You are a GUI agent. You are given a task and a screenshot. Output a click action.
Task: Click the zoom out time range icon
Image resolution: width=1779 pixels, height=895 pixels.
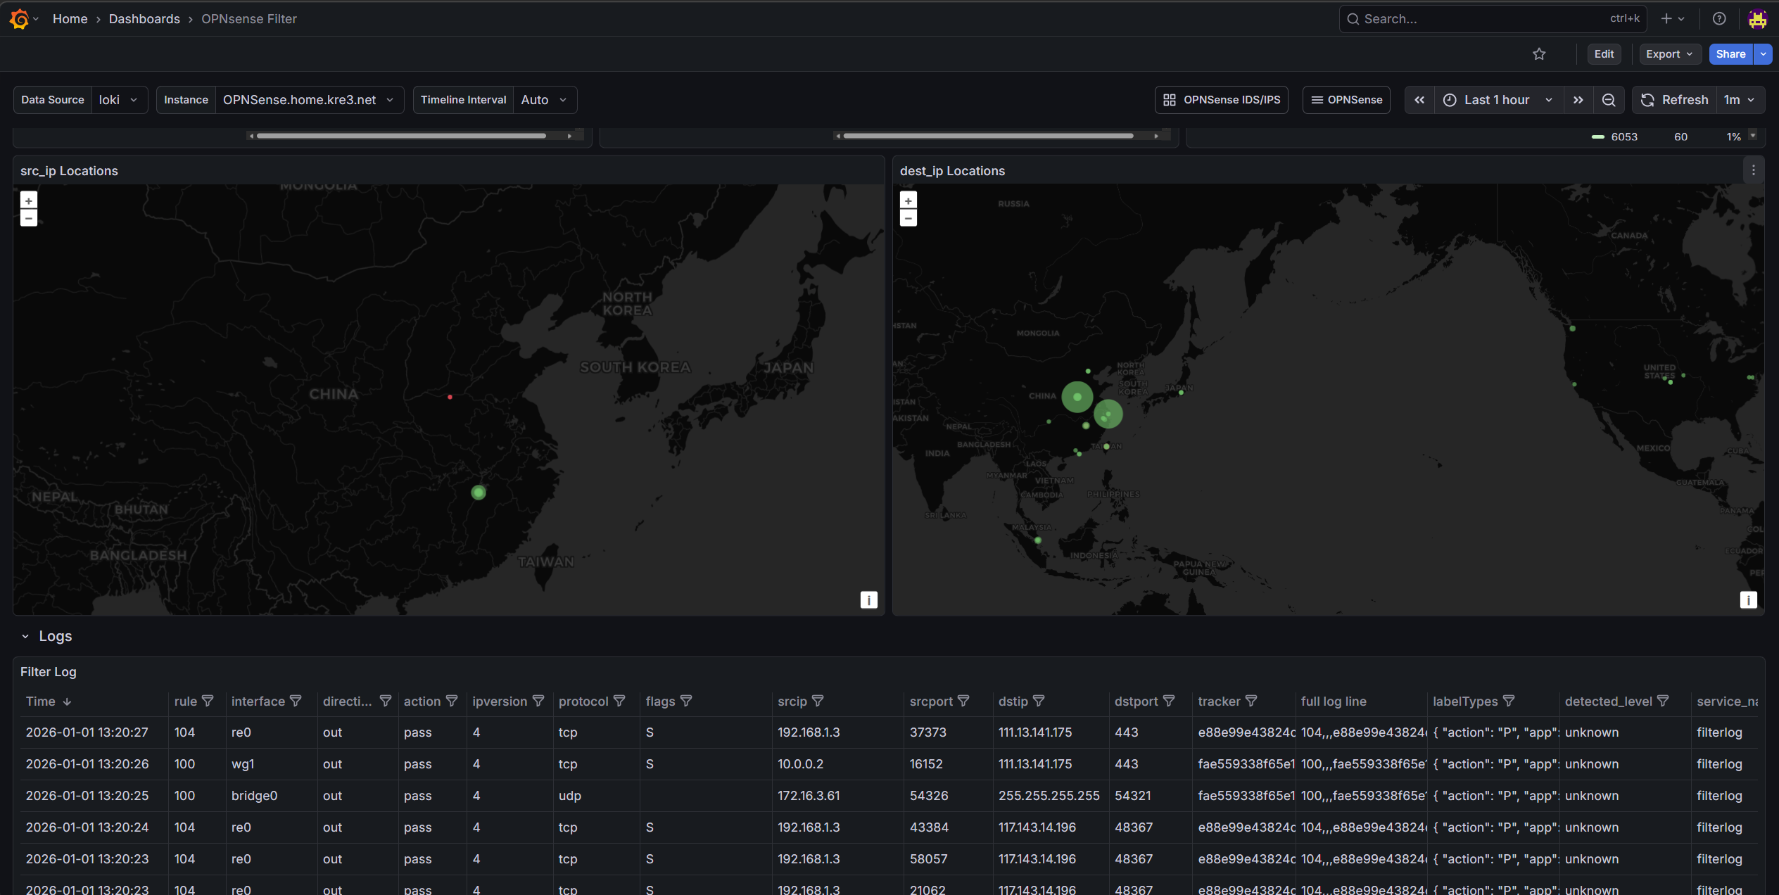(x=1609, y=100)
